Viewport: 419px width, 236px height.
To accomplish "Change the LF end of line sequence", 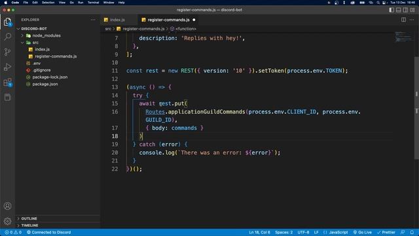I will (316, 232).
